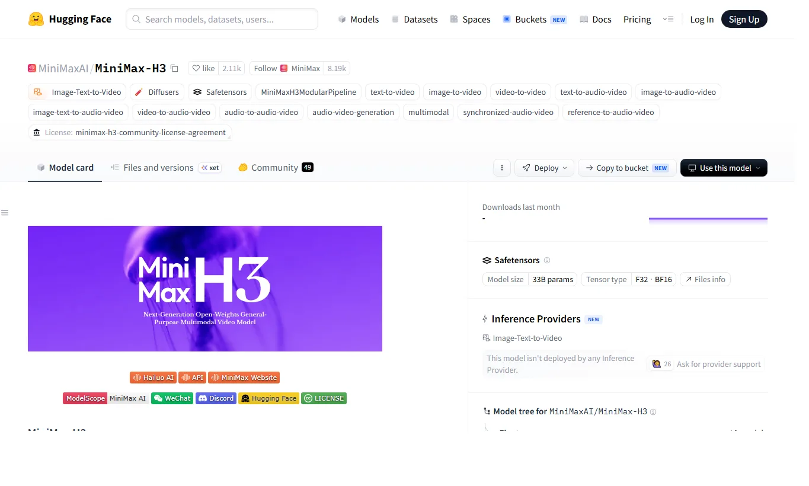Click the 33B params model size value
This screenshot has width=809, height=486.
[553, 279]
